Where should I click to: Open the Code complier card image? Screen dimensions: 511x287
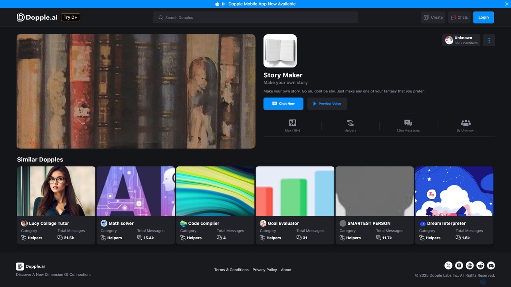pyautogui.click(x=215, y=191)
